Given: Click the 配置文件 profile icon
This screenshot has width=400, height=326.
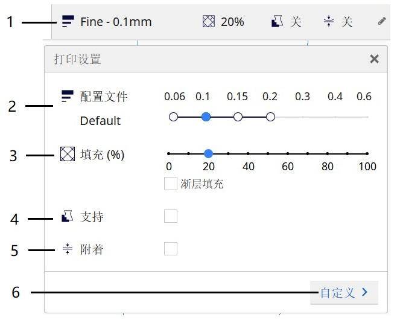Looking at the screenshot, I should click(x=67, y=96).
